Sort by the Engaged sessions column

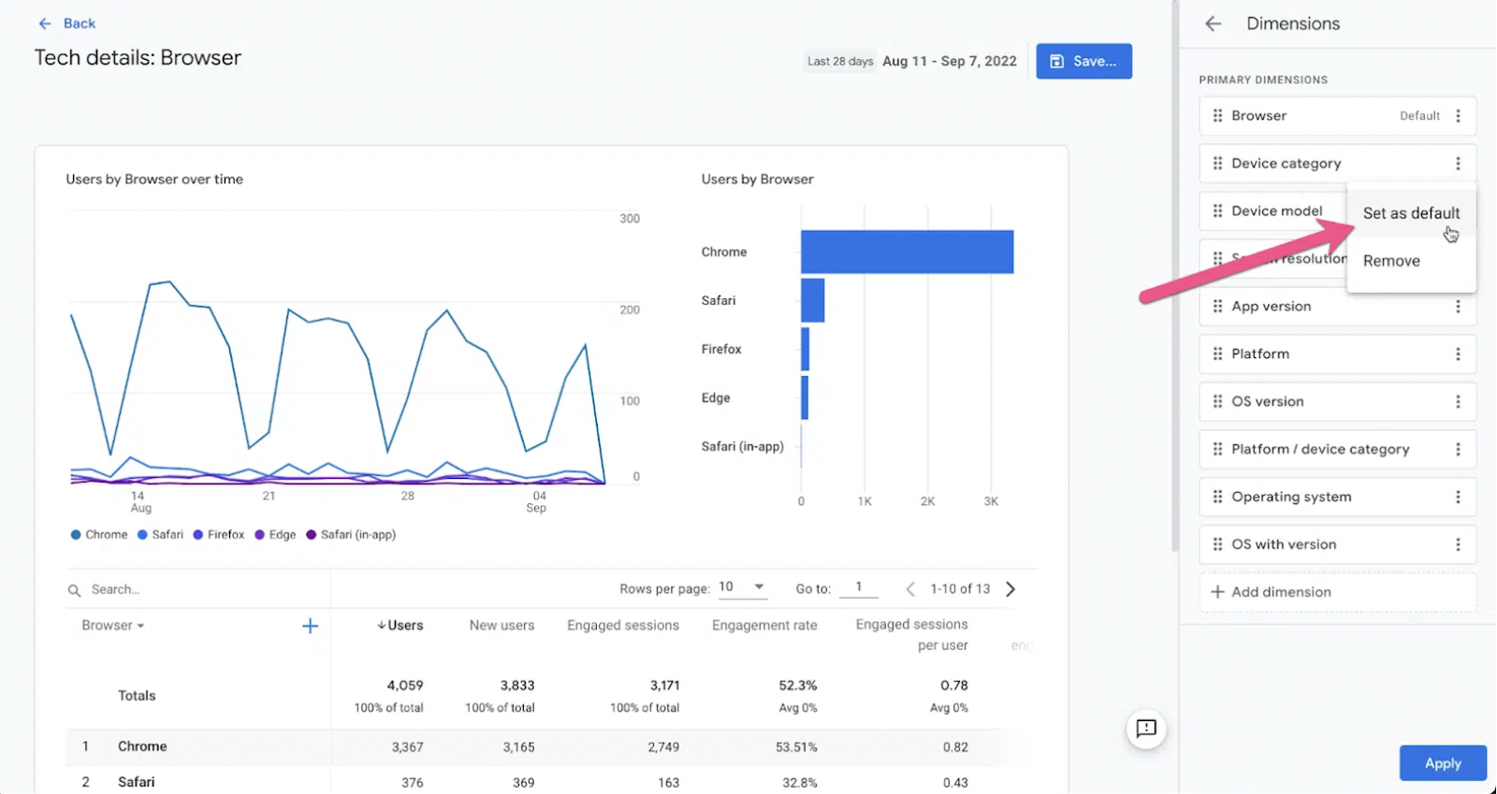pos(623,626)
